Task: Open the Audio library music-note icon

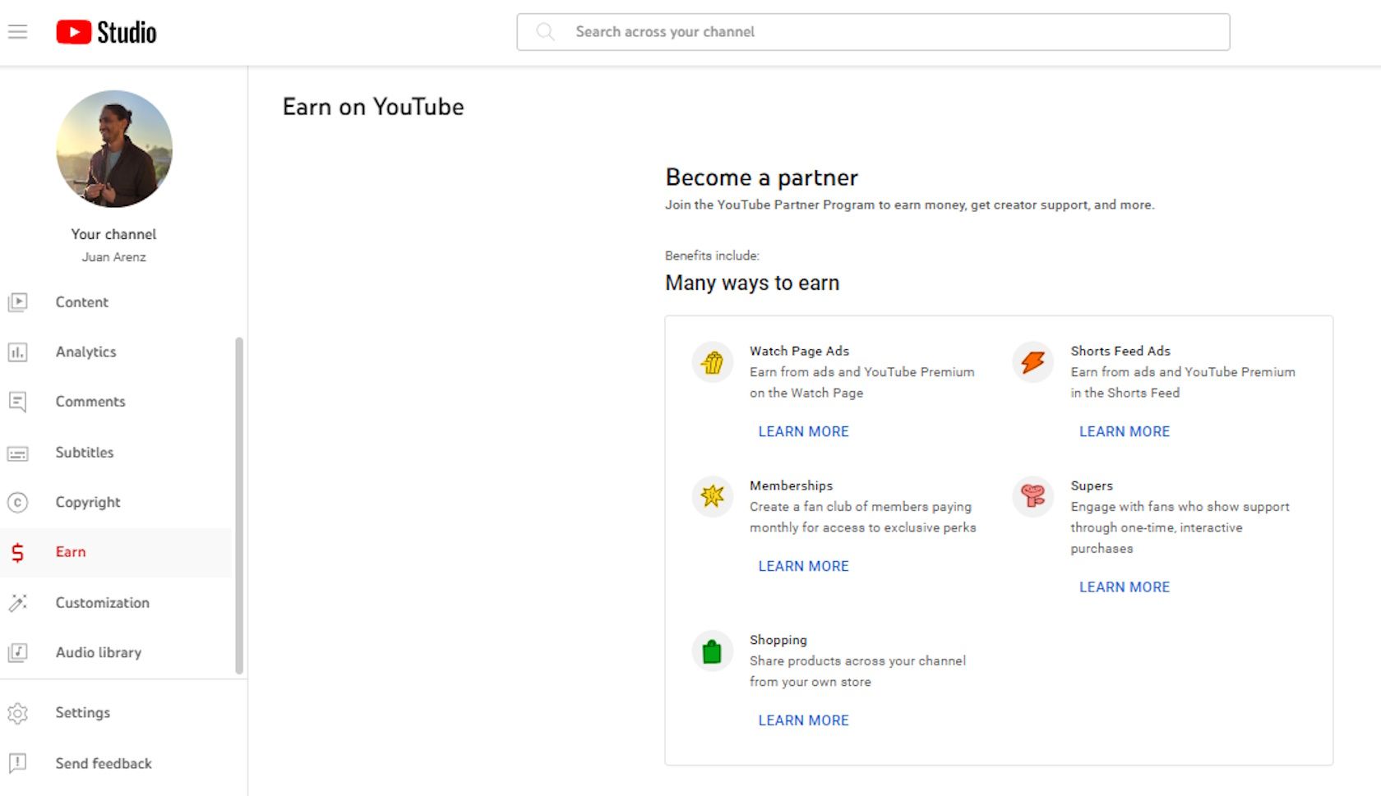Action: [18, 652]
